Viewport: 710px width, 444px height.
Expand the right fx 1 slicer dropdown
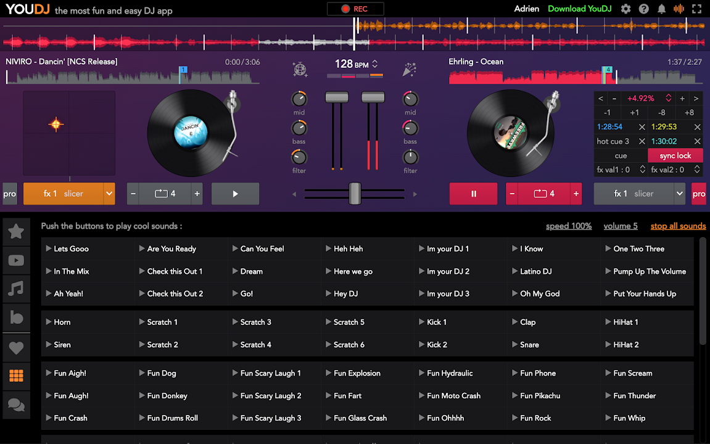point(680,194)
